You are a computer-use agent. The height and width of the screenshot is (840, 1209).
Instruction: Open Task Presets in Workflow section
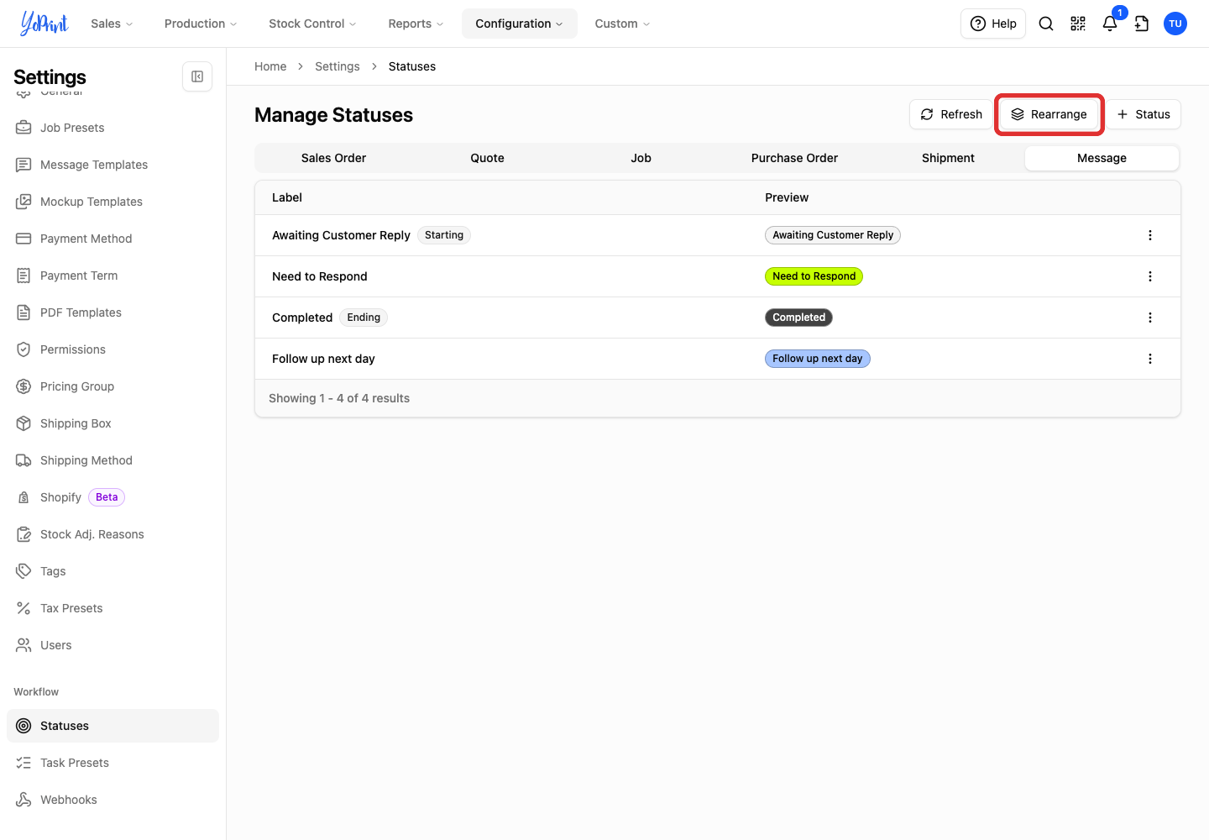pyautogui.click(x=113, y=763)
